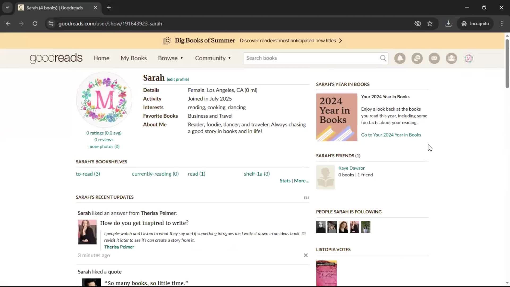Click the Incognito indicator
This screenshot has height=287, width=510.
pos(475,23)
